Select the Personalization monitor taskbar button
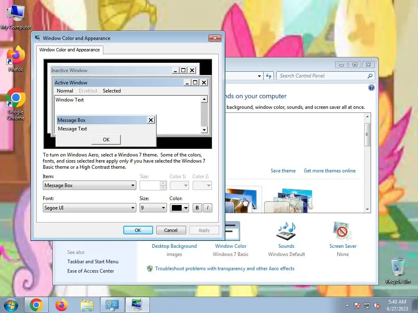The image size is (418, 313). [x=138, y=305]
